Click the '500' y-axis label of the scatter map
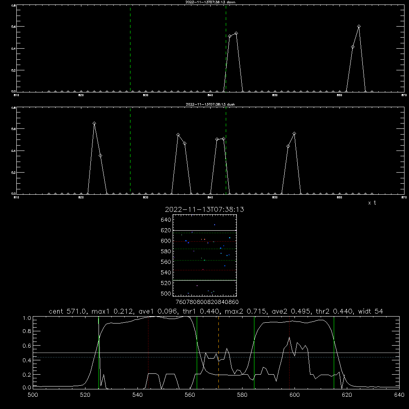This screenshot has height=409, width=409. (166, 293)
